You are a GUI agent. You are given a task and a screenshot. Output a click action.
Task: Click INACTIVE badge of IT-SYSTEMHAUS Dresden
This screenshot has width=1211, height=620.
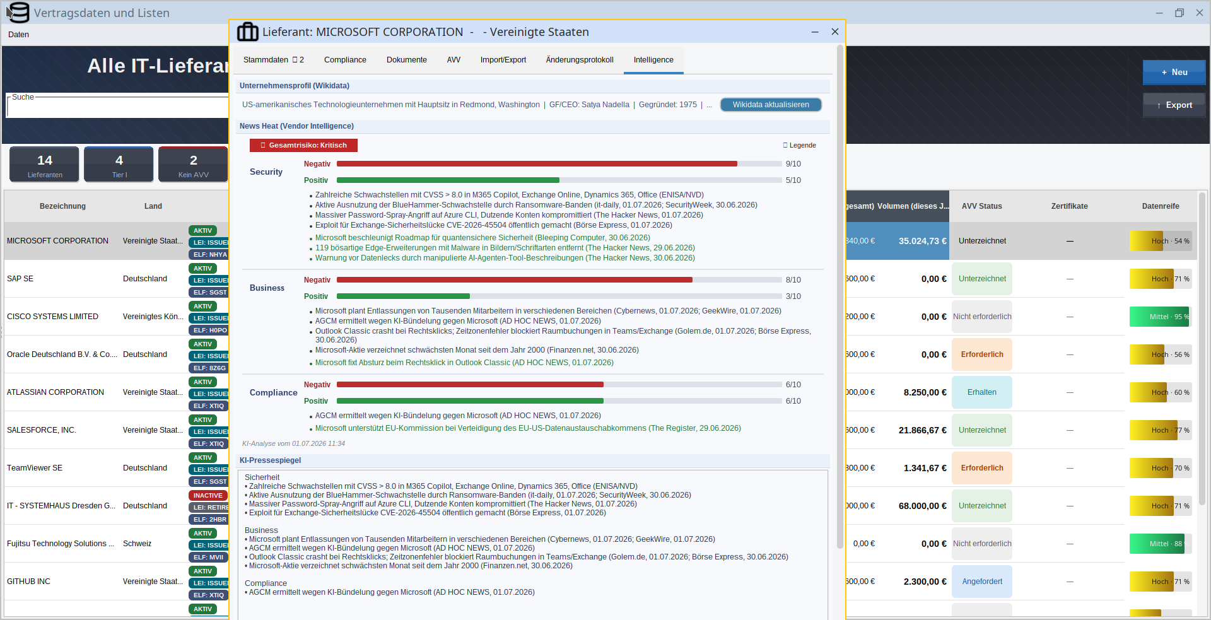coord(208,496)
